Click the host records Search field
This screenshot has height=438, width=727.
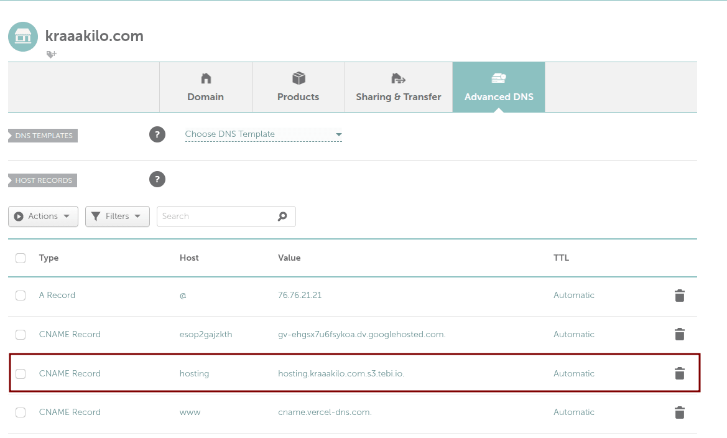point(215,217)
